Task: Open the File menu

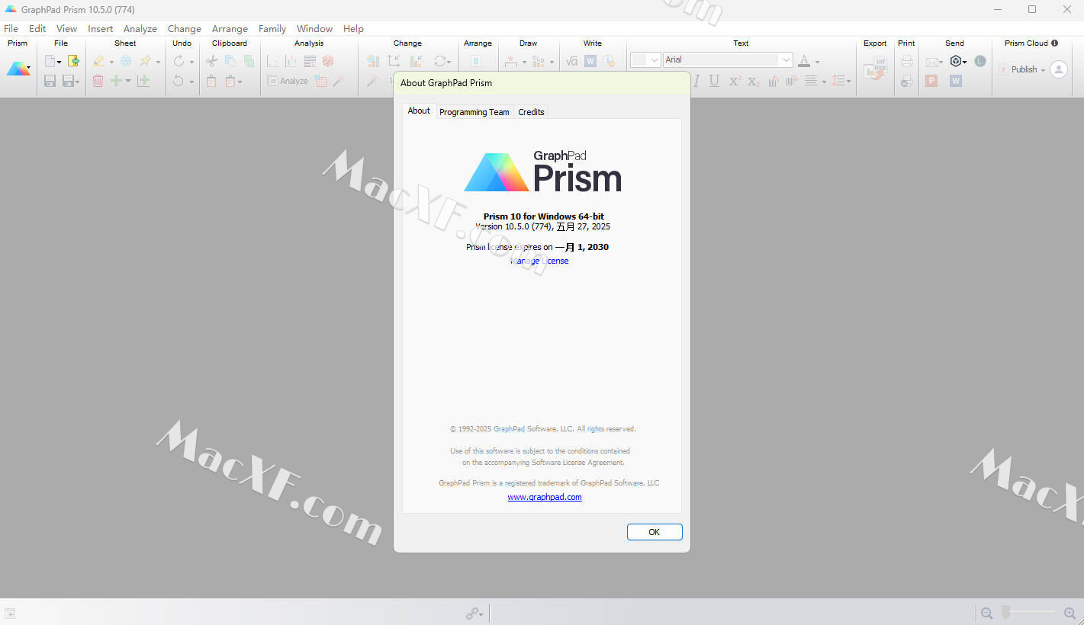Action: pos(11,28)
